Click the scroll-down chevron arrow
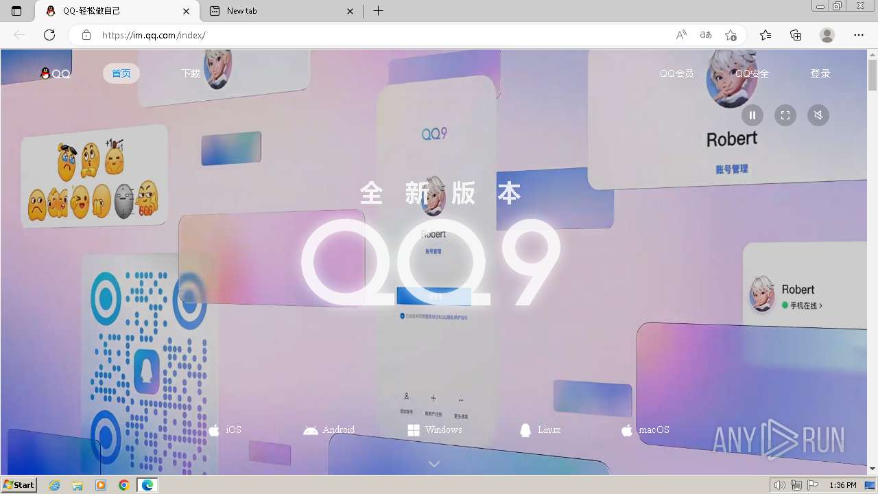The width and height of the screenshot is (878, 494). [434, 464]
